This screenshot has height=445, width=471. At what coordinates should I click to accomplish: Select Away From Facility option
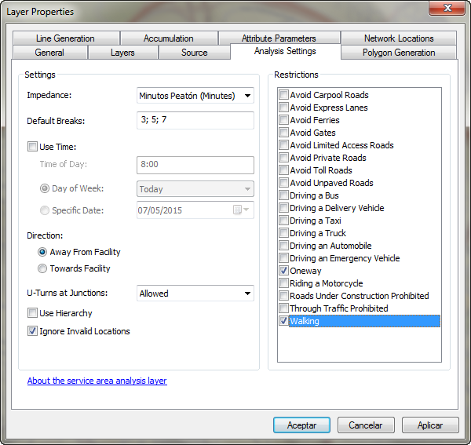(x=42, y=252)
